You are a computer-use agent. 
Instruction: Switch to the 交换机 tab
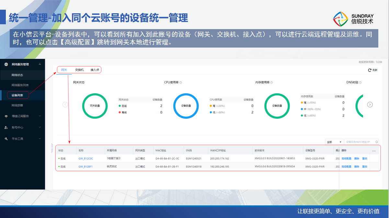pyautogui.click(x=79, y=70)
